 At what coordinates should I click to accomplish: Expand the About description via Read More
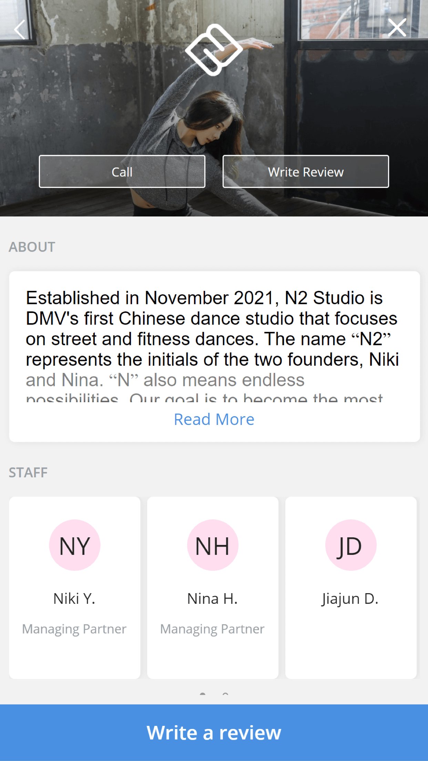coord(214,418)
